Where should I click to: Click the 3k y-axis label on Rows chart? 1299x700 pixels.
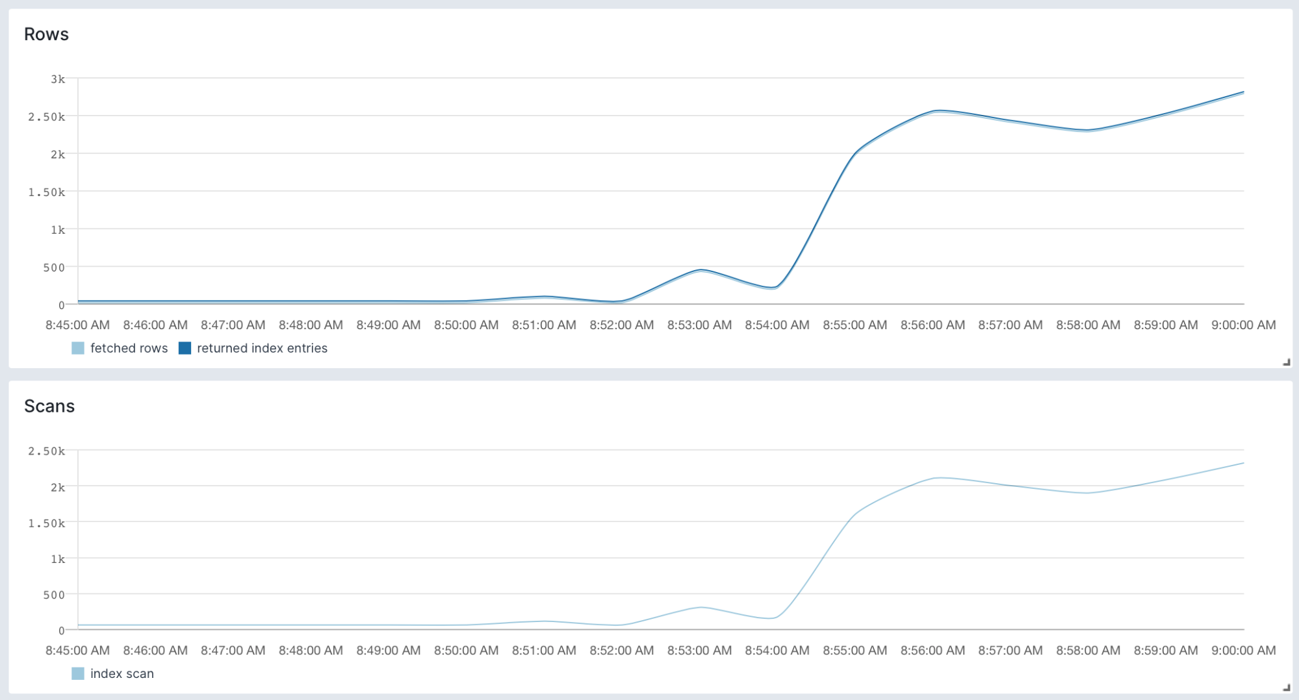(58, 79)
